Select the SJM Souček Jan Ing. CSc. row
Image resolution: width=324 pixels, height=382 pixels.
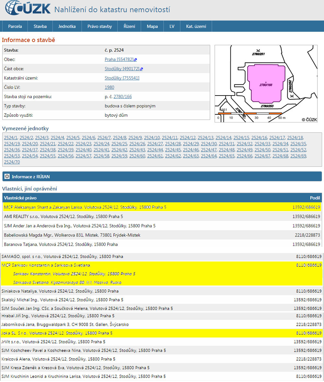tap(162, 308)
